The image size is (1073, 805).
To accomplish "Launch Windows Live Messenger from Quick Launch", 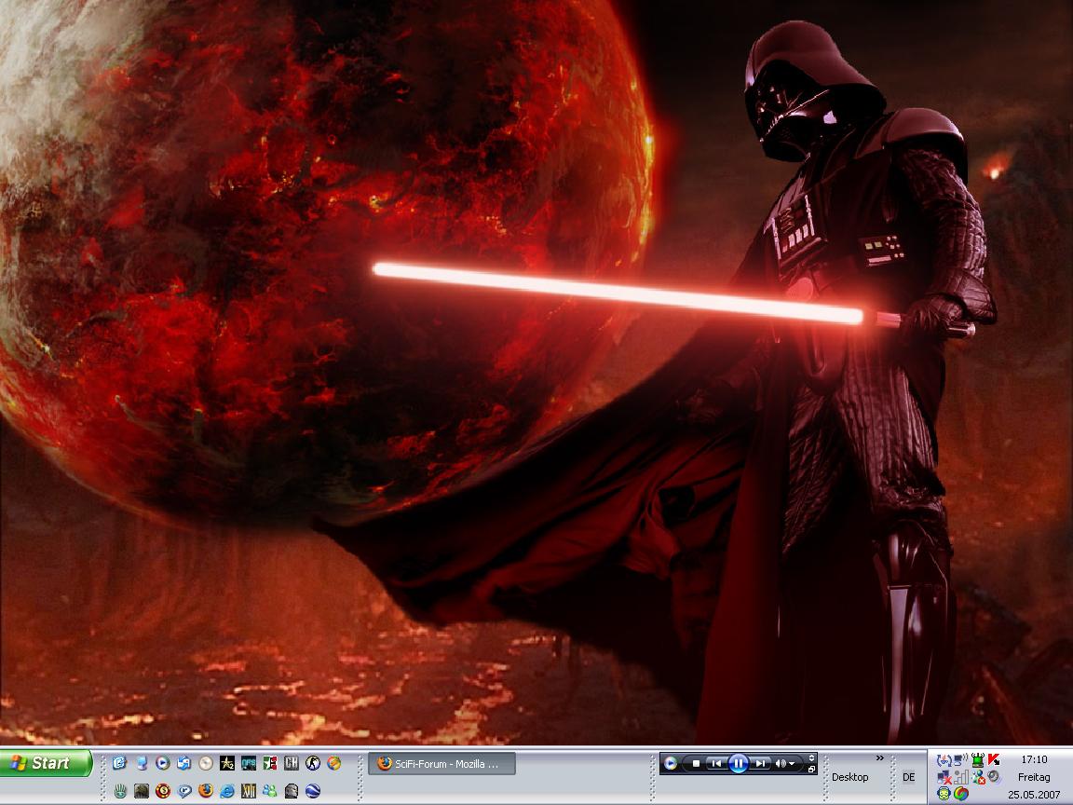I will pos(270,791).
